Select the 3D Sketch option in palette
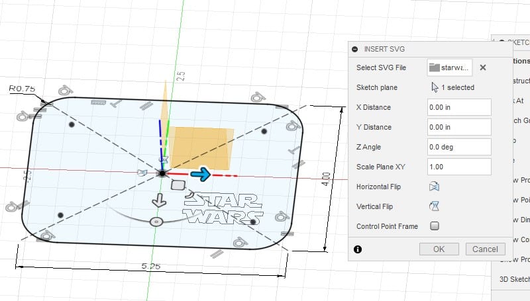This screenshot has width=530, height=301. tap(515, 279)
